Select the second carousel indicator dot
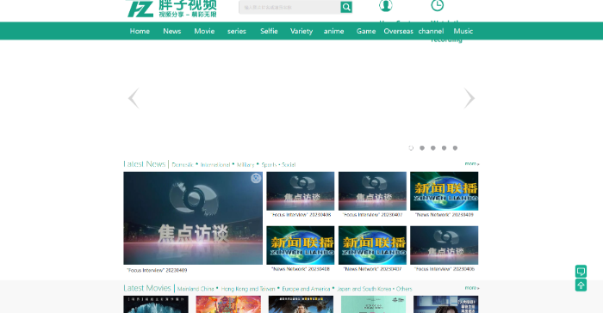 coord(422,148)
